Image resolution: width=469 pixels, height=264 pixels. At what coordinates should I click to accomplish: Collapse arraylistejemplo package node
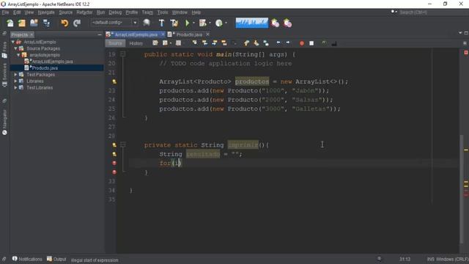pos(18,55)
